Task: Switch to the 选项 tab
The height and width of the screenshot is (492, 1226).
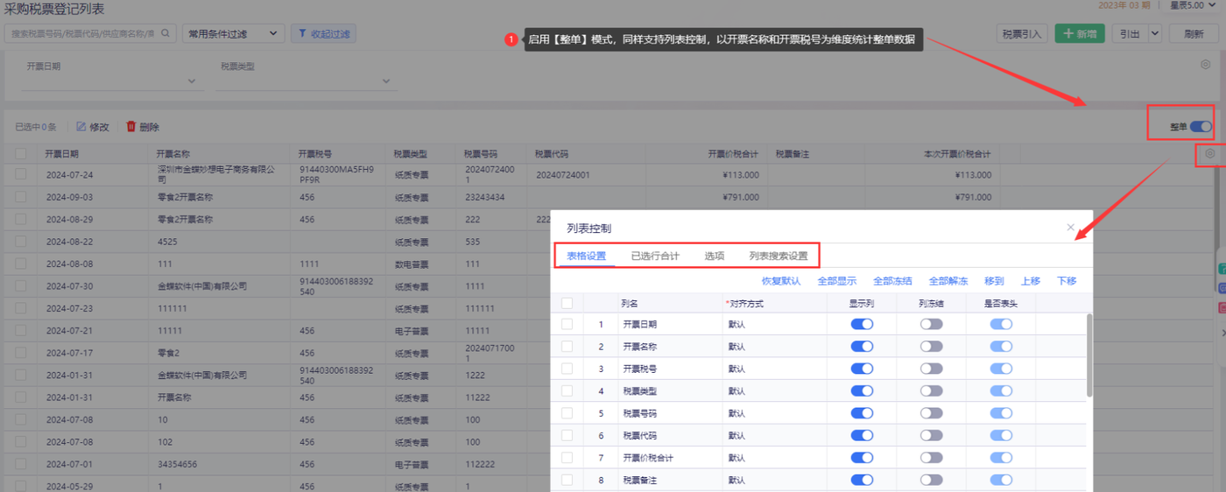Action: coord(715,257)
